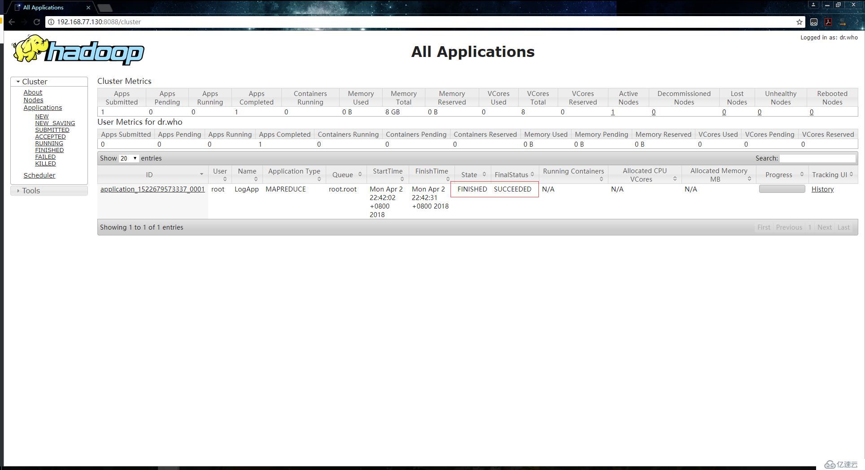
Task: Sort the table by ID column
Action: pos(153,175)
